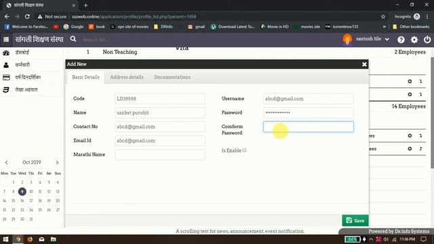Open Mail app from taskbar
Viewport: 434px width, 244px height.
[x=41, y=239]
